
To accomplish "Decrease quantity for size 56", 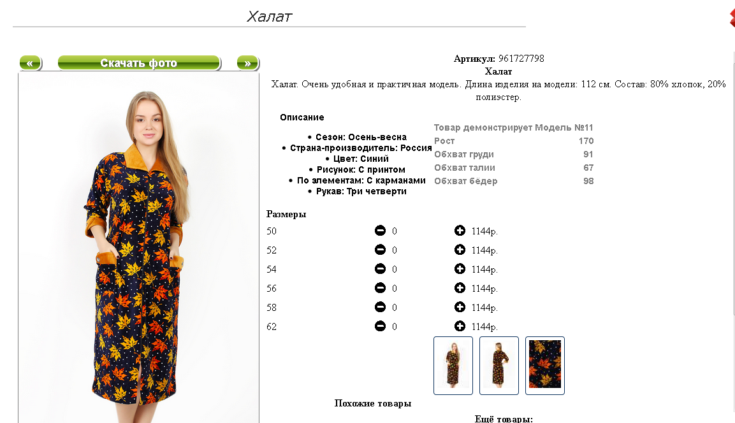I will [x=380, y=287].
